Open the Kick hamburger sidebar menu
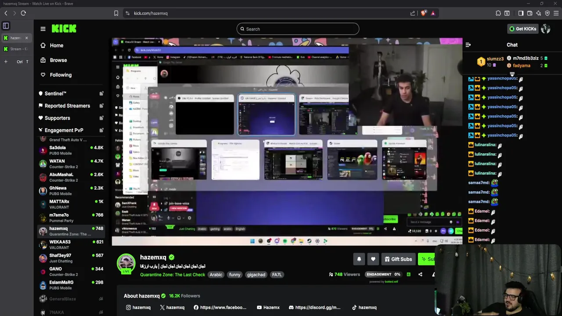This screenshot has width=562, height=316. (x=43, y=29)
